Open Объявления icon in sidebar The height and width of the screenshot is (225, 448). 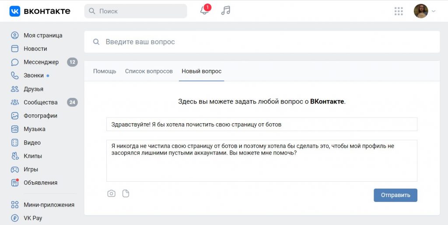point(14,183)
